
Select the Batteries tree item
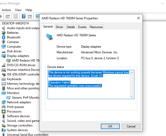[x=13, y=33]
